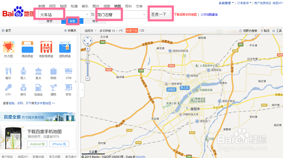Select the 景点 attractions icon
Image resolution: width=283 pixels, height=158 pixels.
(38, 71)
